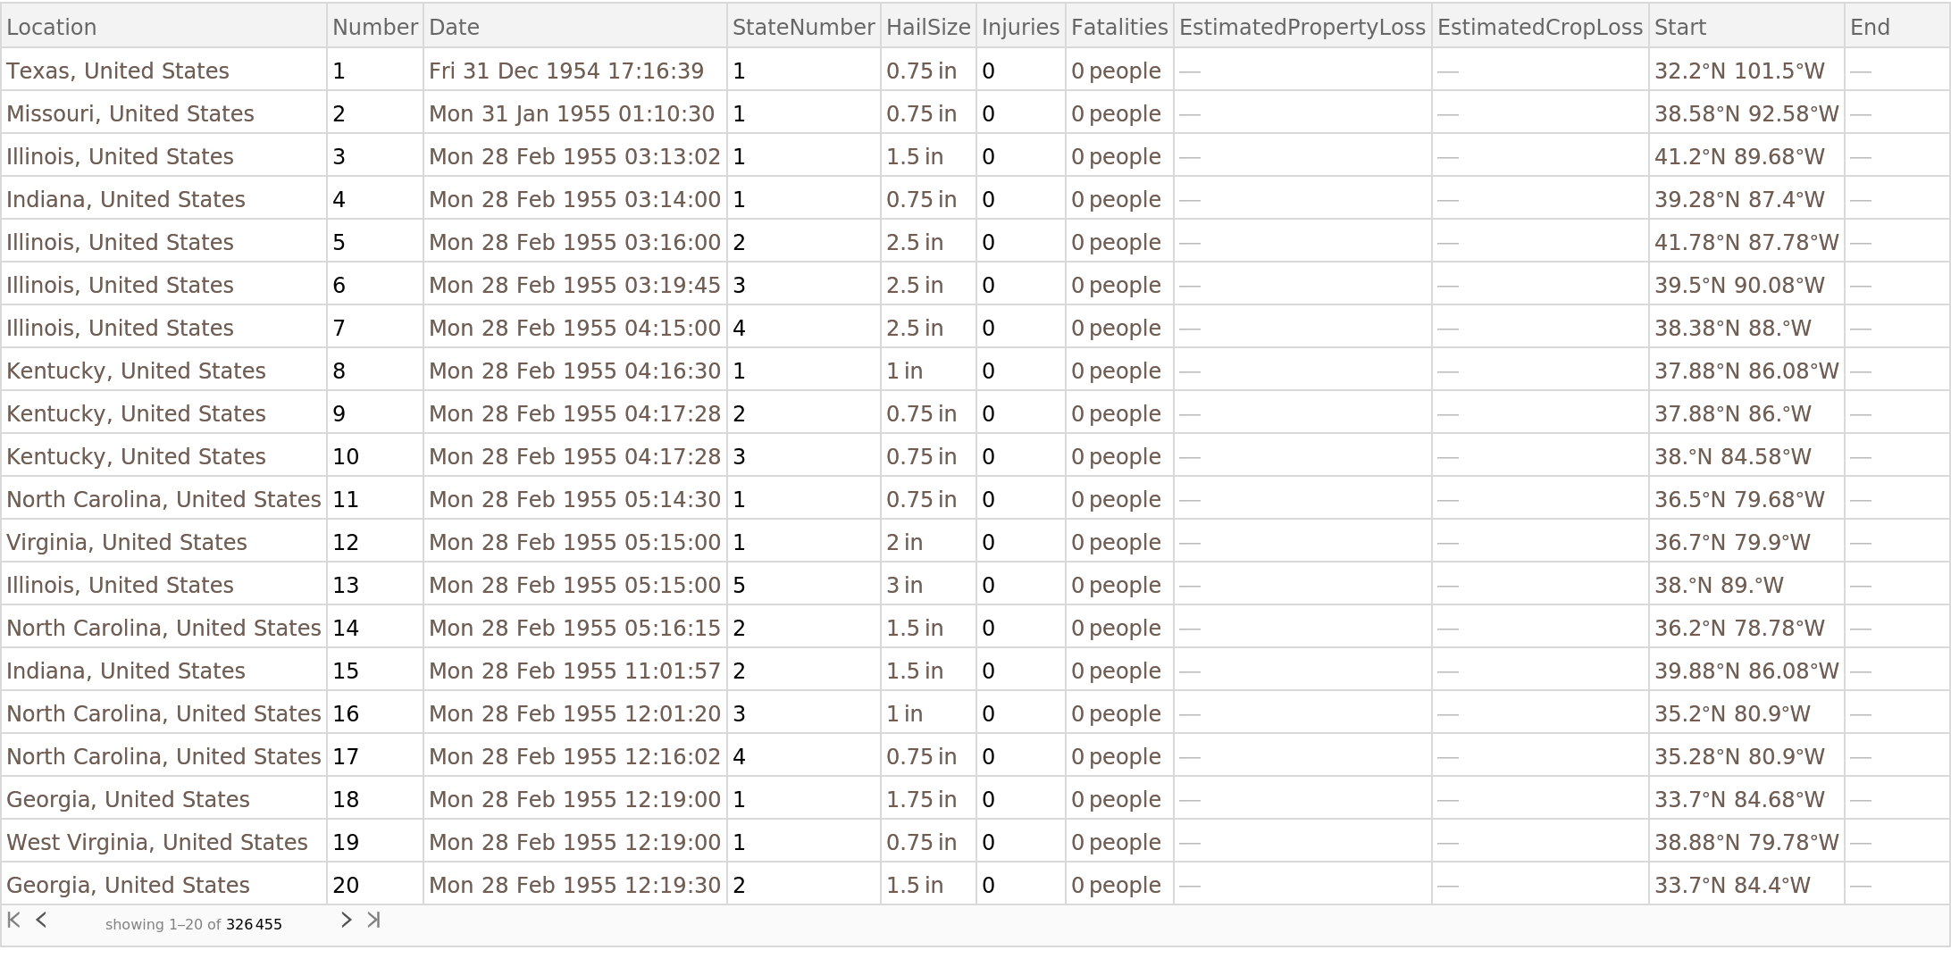Click the Date column header

pyautogui.click(x=455, y=27)
